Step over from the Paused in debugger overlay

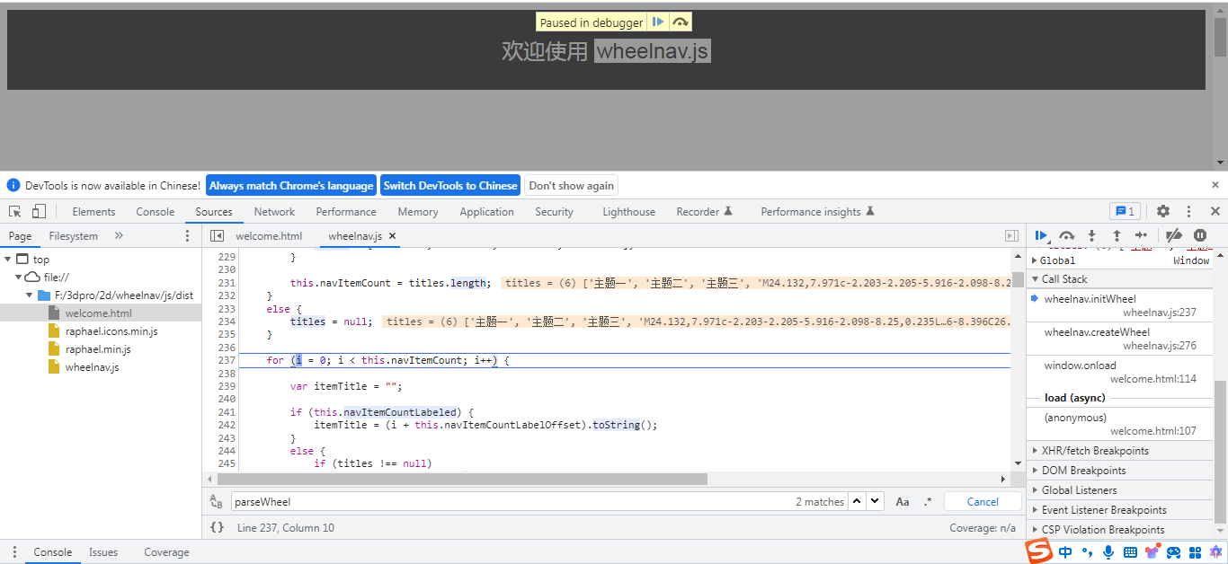coord(681,22)
